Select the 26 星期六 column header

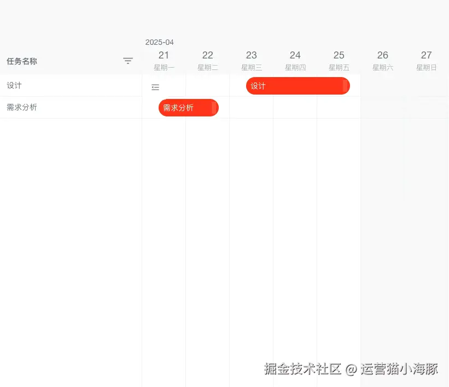[383, 60]
